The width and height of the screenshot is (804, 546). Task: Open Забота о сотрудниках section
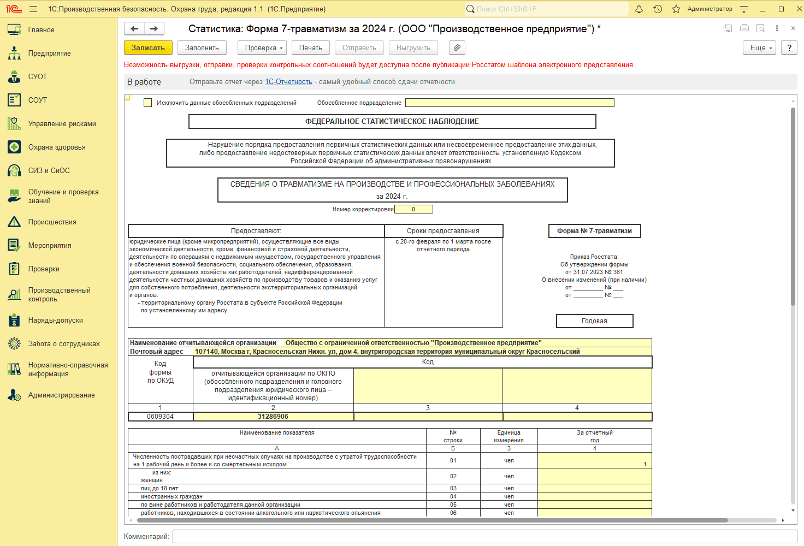click(58, 344)
